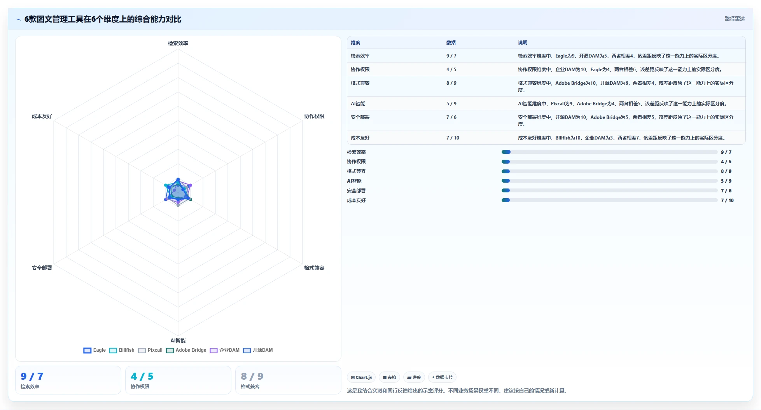Viewport: 761px width, 410px height.
Task: Select the 成本友好 cell in the table
Action: (360, 138)
